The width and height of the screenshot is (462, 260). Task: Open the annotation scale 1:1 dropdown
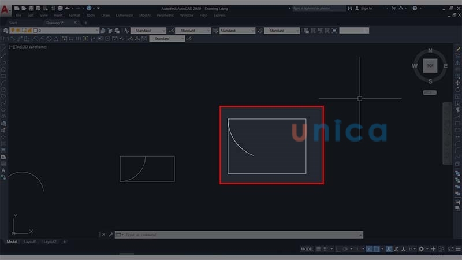pyautogui.click(x=412, y=249)
